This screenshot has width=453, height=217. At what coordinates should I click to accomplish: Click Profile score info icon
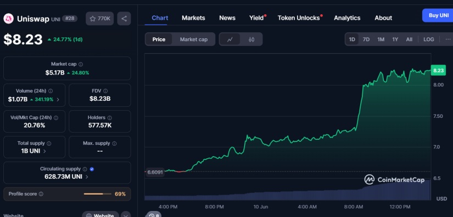[41, 194]
